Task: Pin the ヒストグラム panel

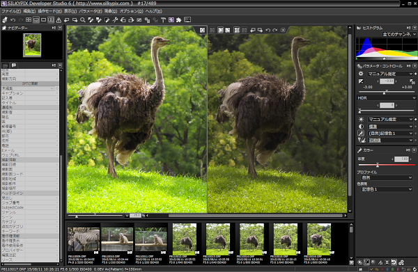Action: click(409, 28)
